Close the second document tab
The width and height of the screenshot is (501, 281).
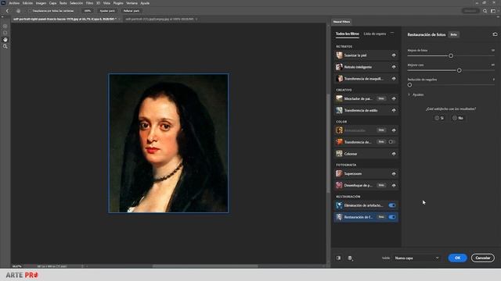point(196,19)
